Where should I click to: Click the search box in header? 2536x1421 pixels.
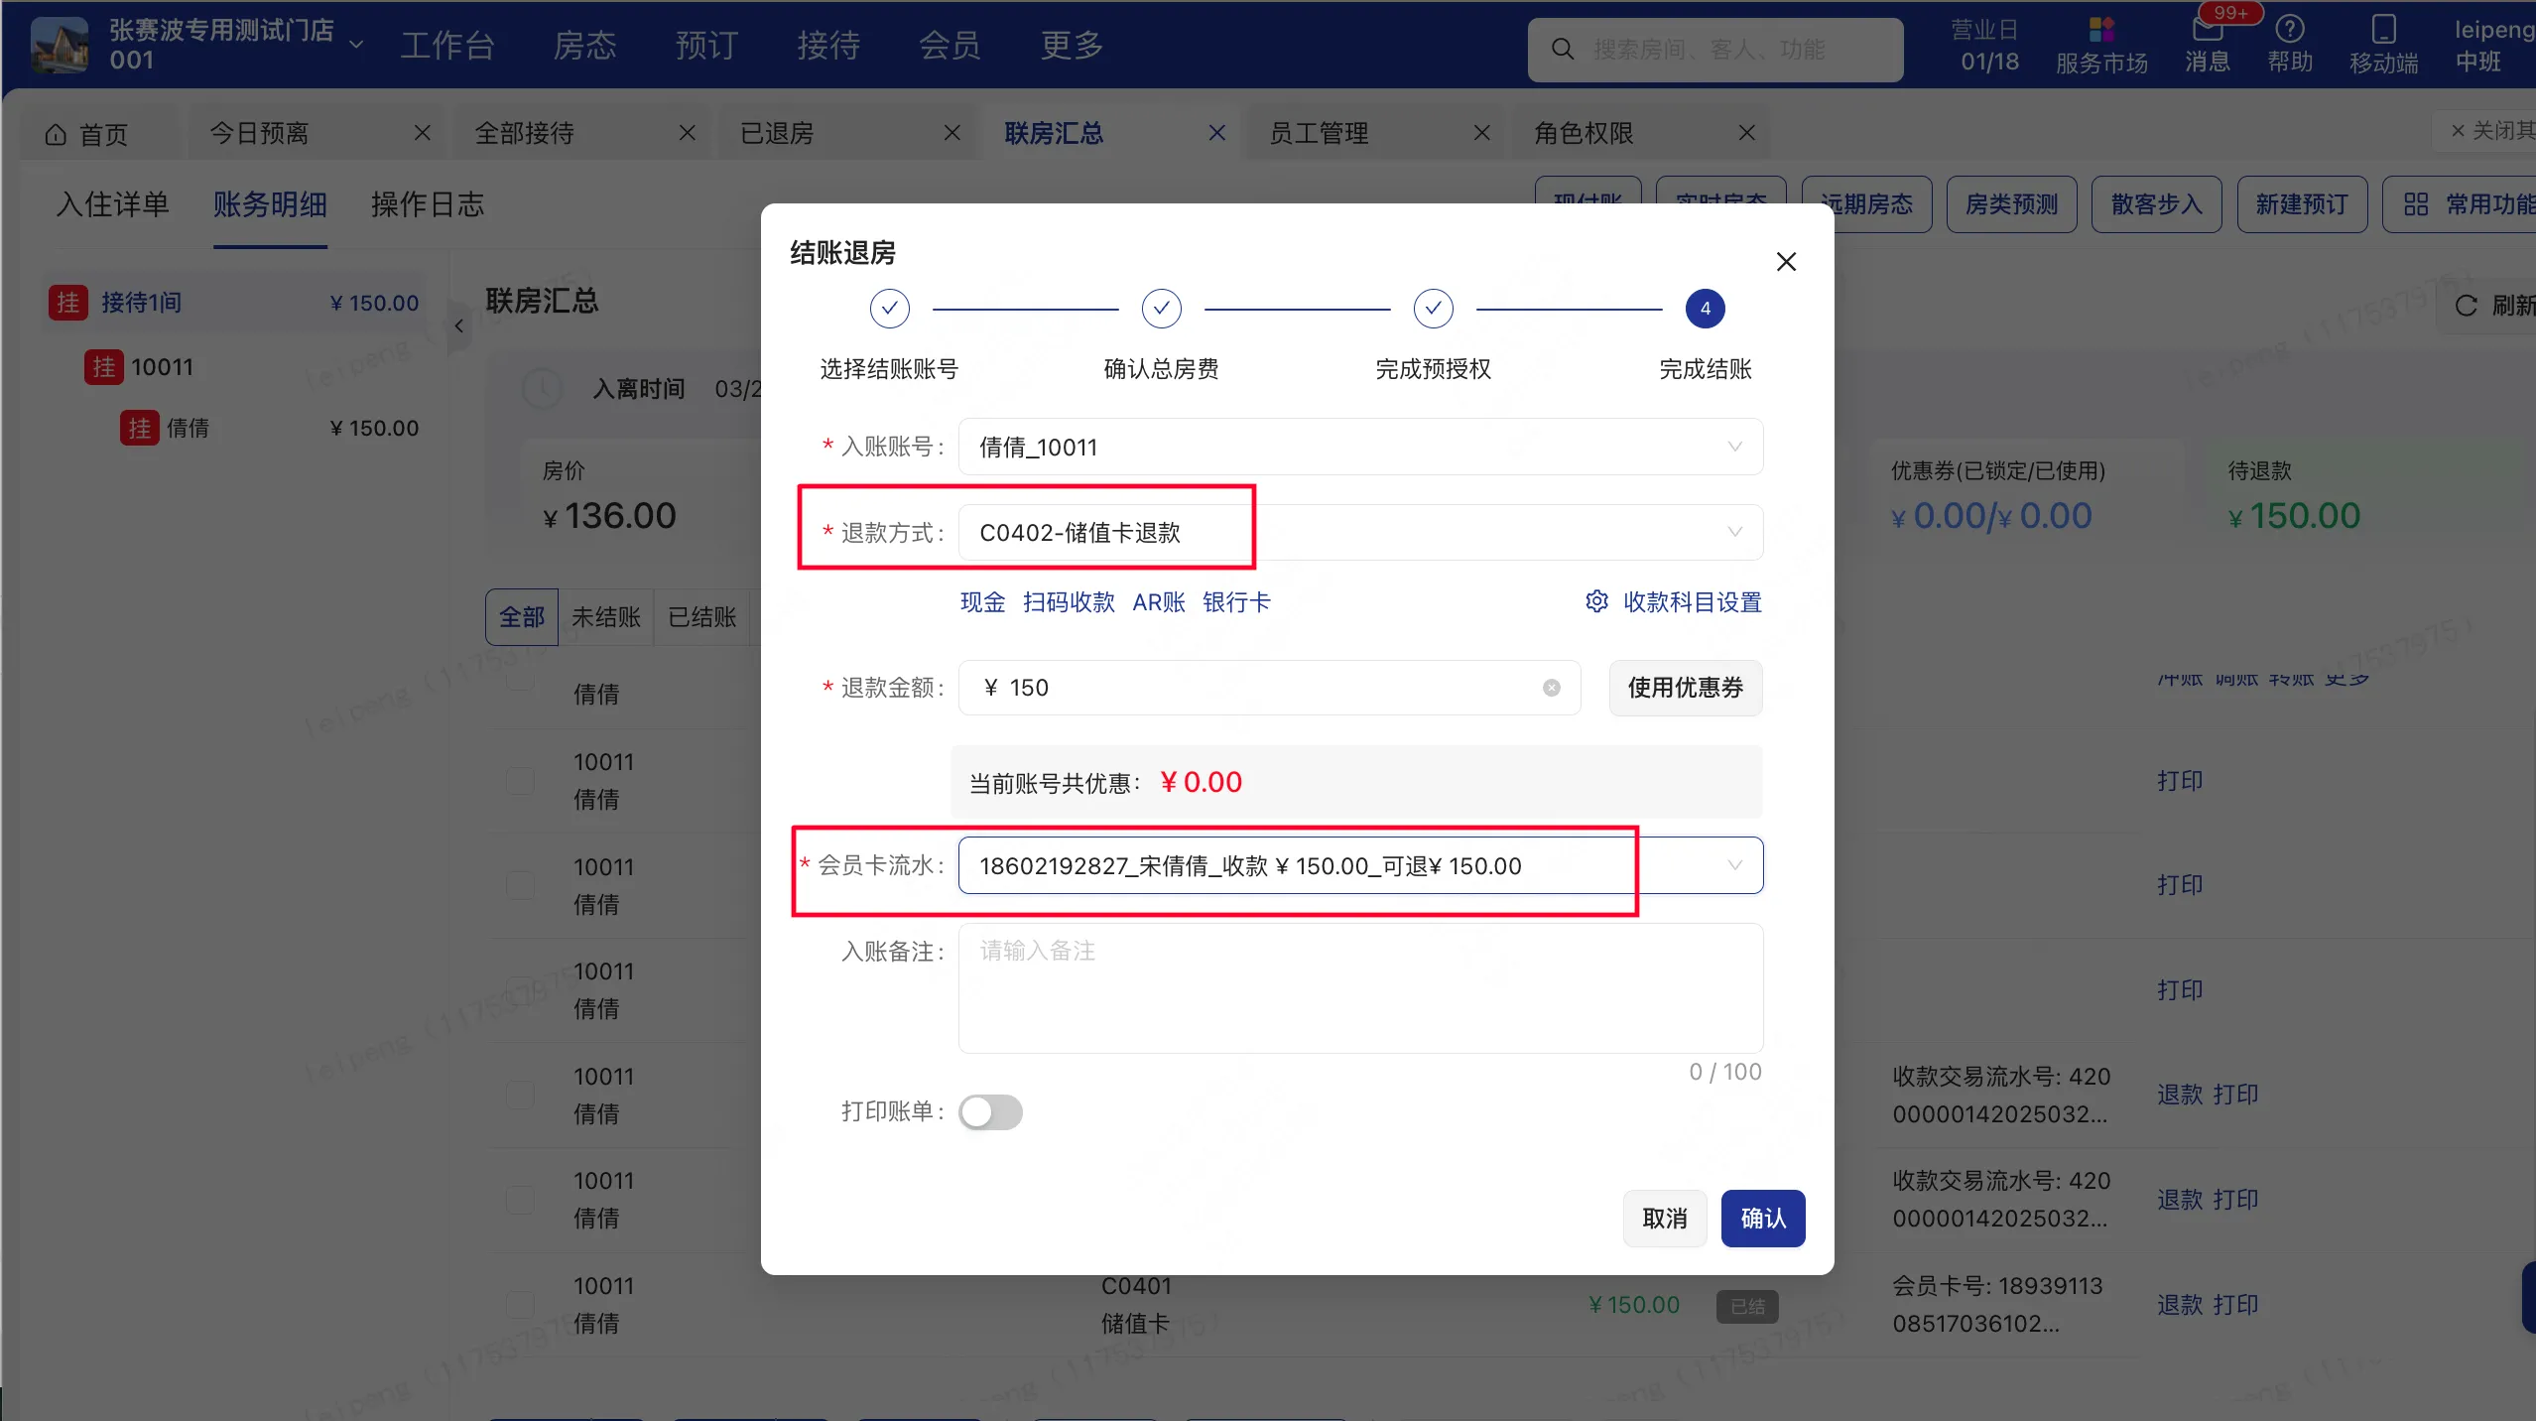coord(1714,49)
